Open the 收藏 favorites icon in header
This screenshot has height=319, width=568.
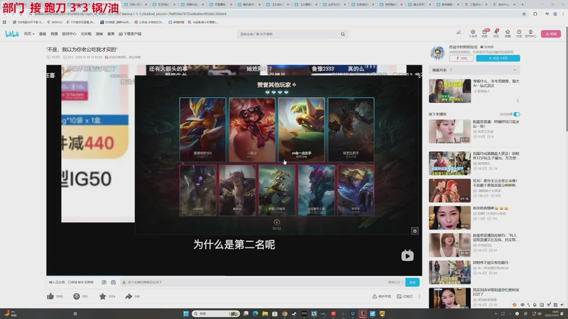[x=508, y=33]
